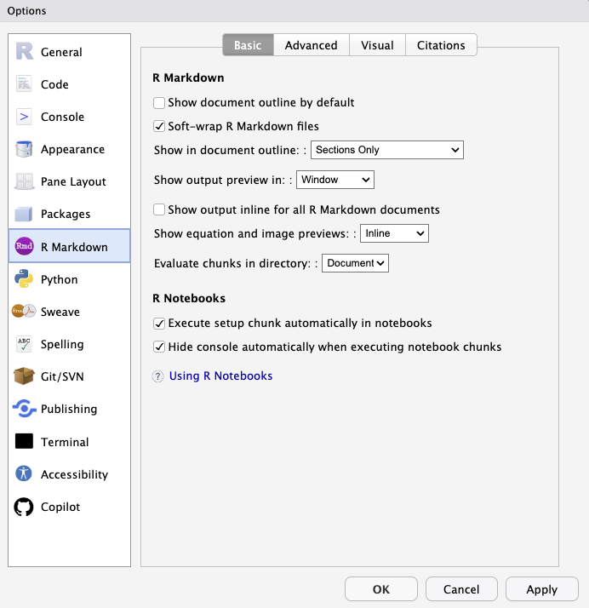Select the Copilot label in sidebar
The image size is (589, 608).
60,508
